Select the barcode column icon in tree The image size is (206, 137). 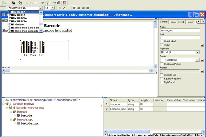[x=18, y=116]
